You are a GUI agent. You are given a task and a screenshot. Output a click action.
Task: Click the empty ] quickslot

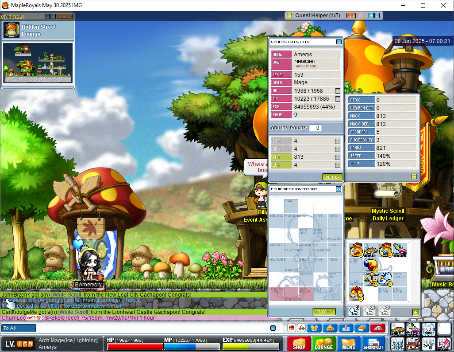pos(443,330)
